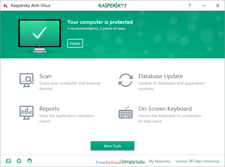Image resolution: width=225 pixels, height=167 pixels.
Task: Click the On-Screen Keyboard title
Action: point(165,109)
